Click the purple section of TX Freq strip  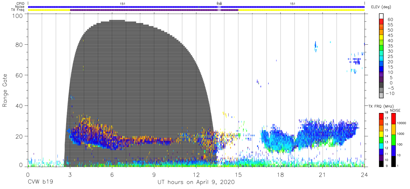coord(154,10)
